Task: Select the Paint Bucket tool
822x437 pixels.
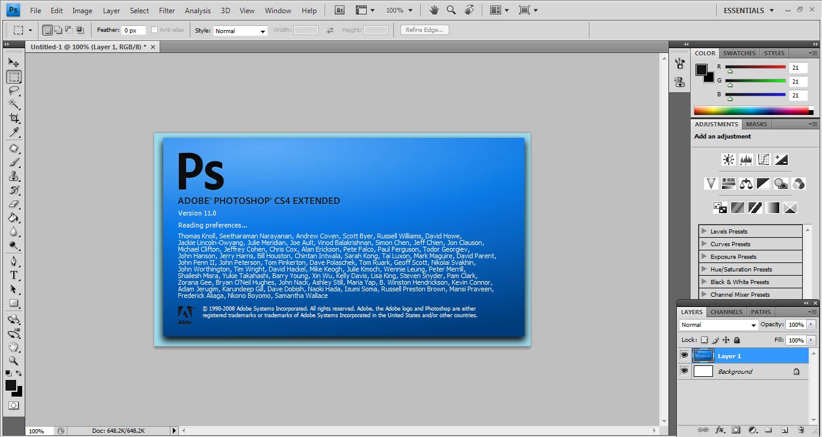Action: click(x=14, y=218)
